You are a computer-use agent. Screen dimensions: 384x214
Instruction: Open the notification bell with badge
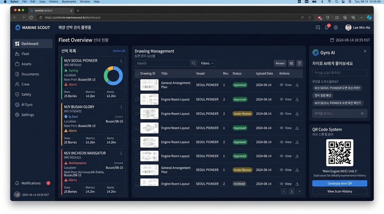[327, 27]
